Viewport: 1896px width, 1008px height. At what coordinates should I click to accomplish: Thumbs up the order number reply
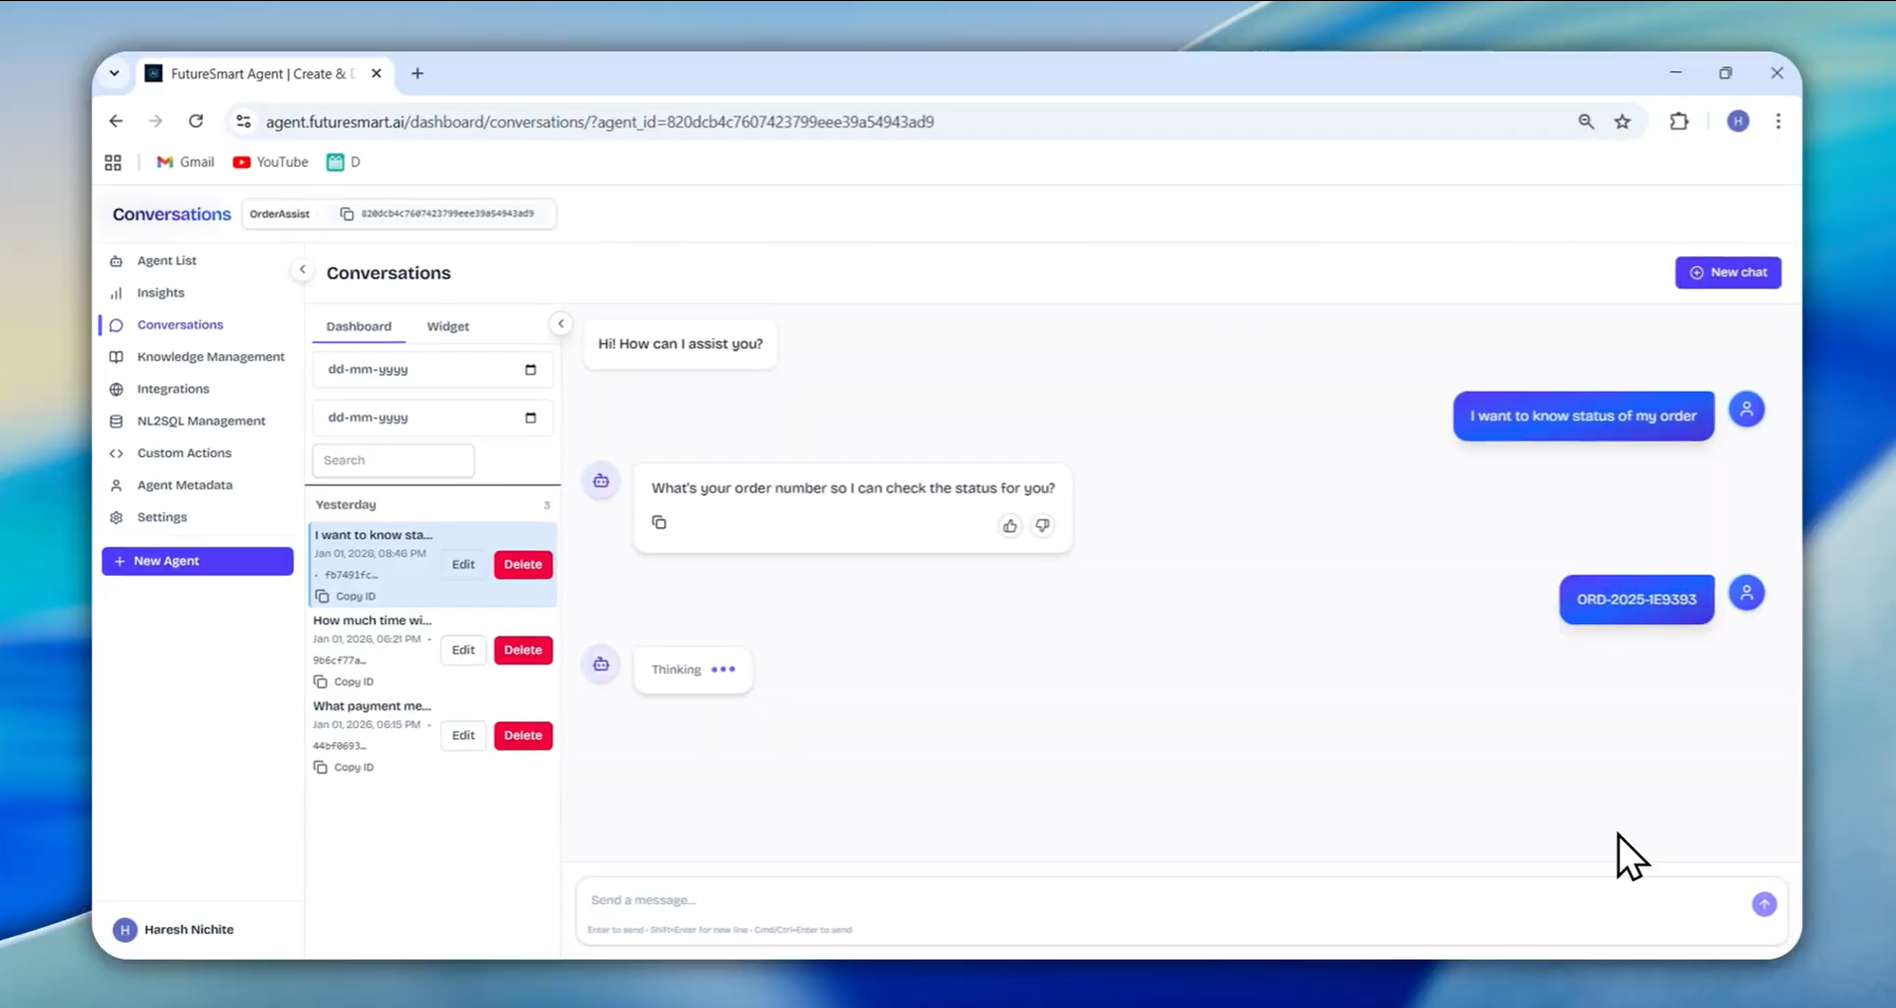1009,525
